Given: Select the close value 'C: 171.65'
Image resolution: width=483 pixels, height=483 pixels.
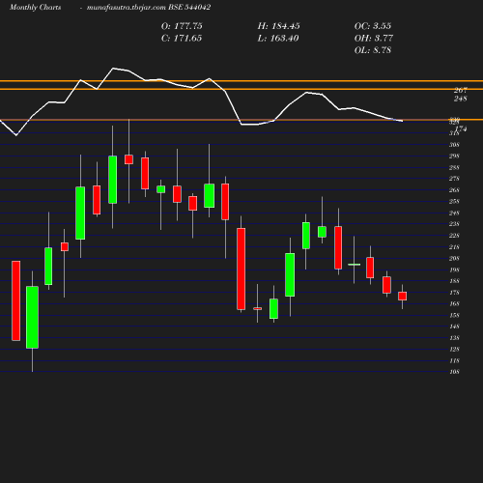Looking at the screenshot, I should point(182,39).
